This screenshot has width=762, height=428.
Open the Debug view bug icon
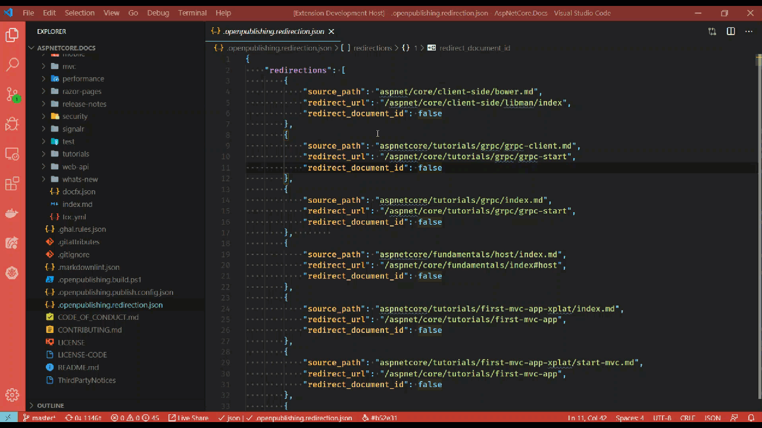(x=13, y=124)
